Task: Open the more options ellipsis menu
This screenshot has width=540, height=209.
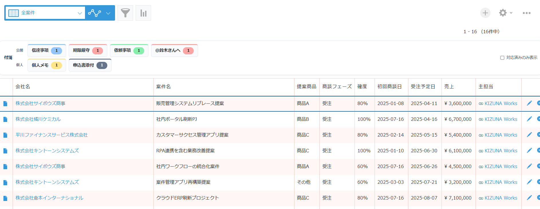Action: (x=527, y=13)
